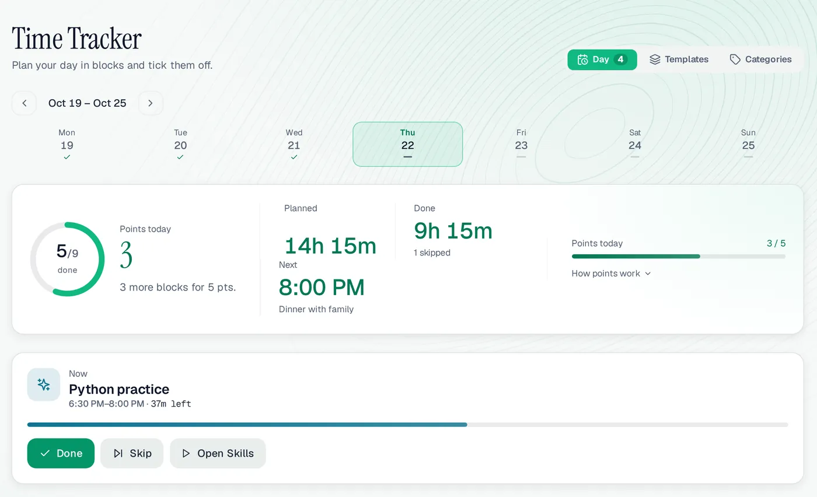The width and height of the screenshot is (817, 497).
Task: Select Saturday 24
Action: point(635,144)
